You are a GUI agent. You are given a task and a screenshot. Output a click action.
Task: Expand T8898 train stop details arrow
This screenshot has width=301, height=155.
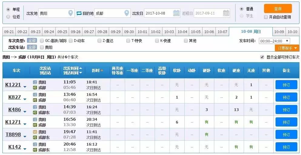pos(25,136)
